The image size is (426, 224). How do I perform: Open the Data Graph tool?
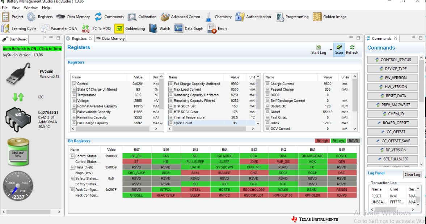178,29
